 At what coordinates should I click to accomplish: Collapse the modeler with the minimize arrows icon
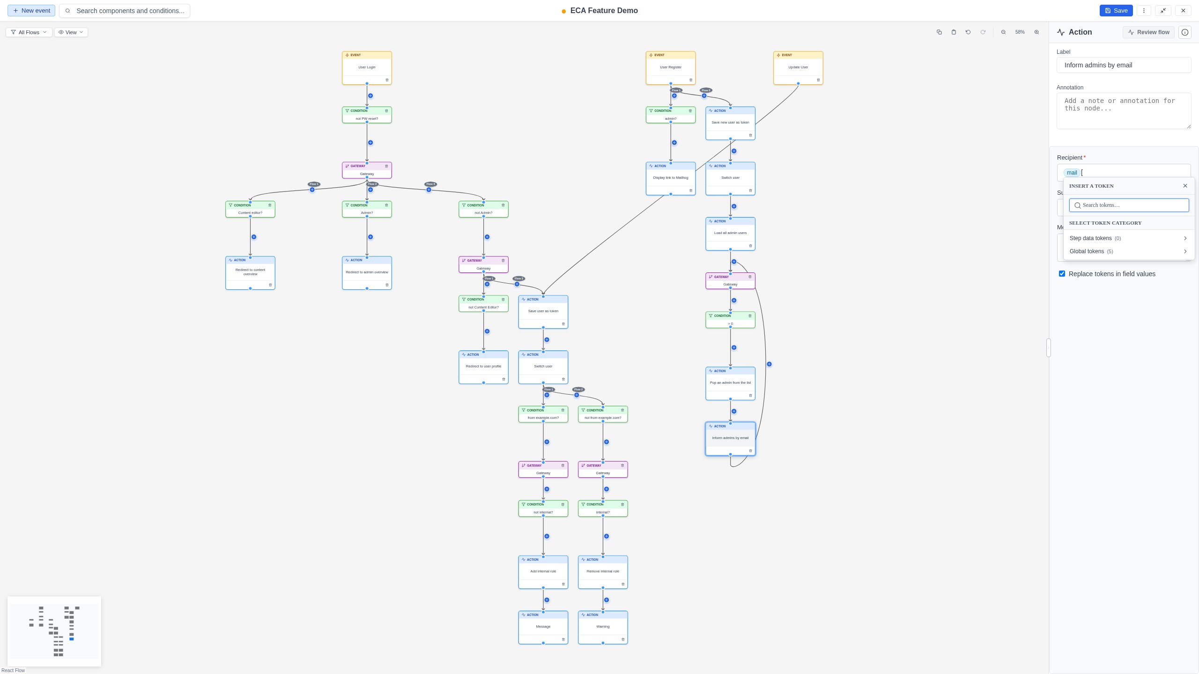[1163, 11]
